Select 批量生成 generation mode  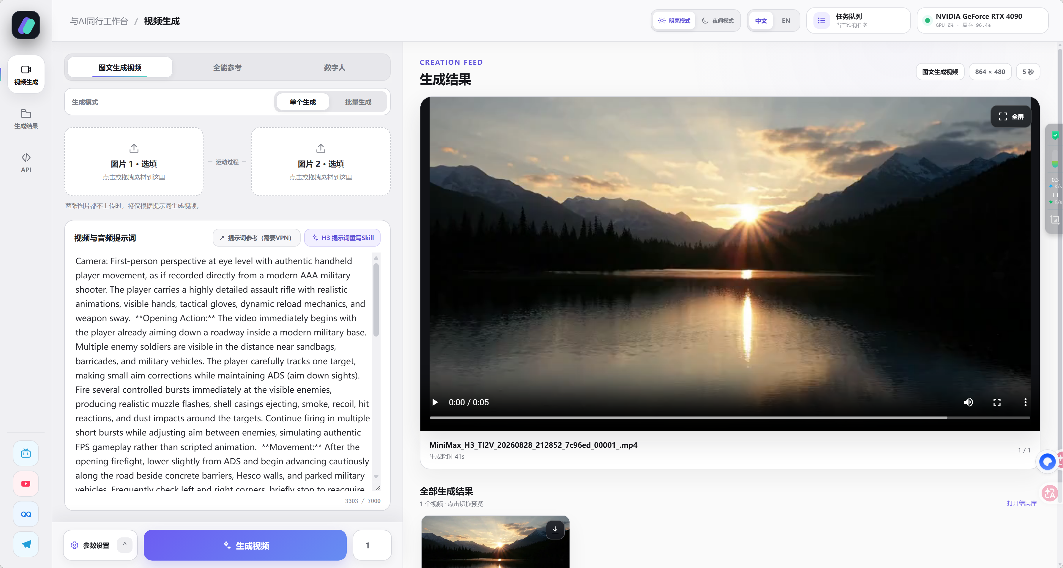point(358,102)
